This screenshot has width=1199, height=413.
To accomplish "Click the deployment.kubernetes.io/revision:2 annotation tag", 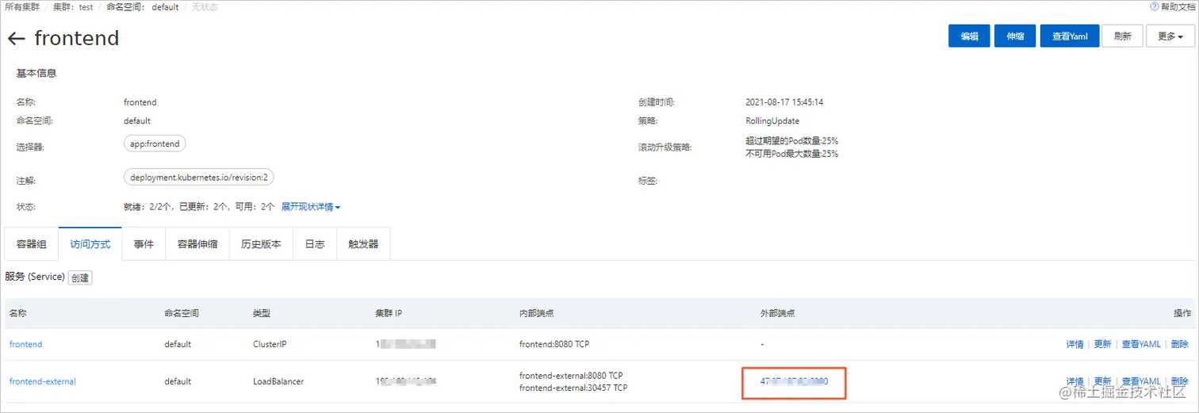I will [x=198, y=178].
